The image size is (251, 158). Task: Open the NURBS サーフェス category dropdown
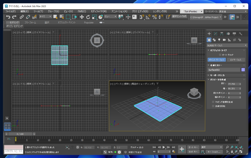227,45
